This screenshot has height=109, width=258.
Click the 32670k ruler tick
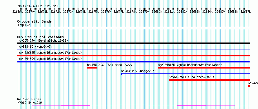pos(30,12)
